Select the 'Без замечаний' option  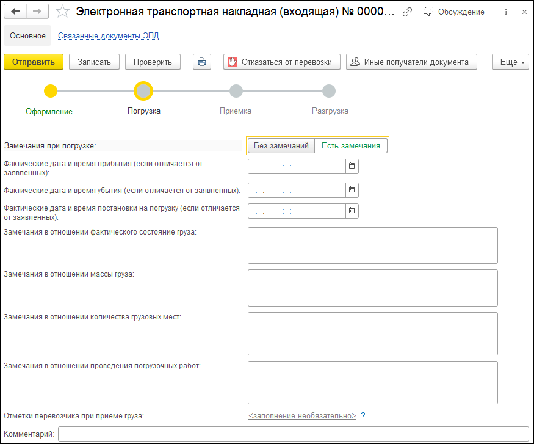pos(281,145)
